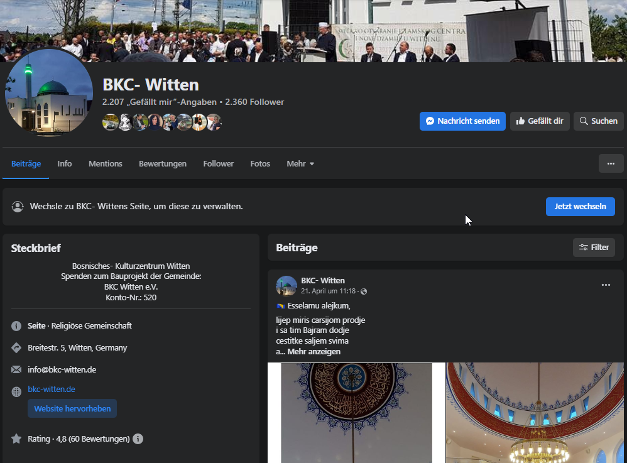Screen dimensions: 627x463
Task: Click the Rating 4,8 (60 Bewertungen) text
Action: [x=79, y=439]
